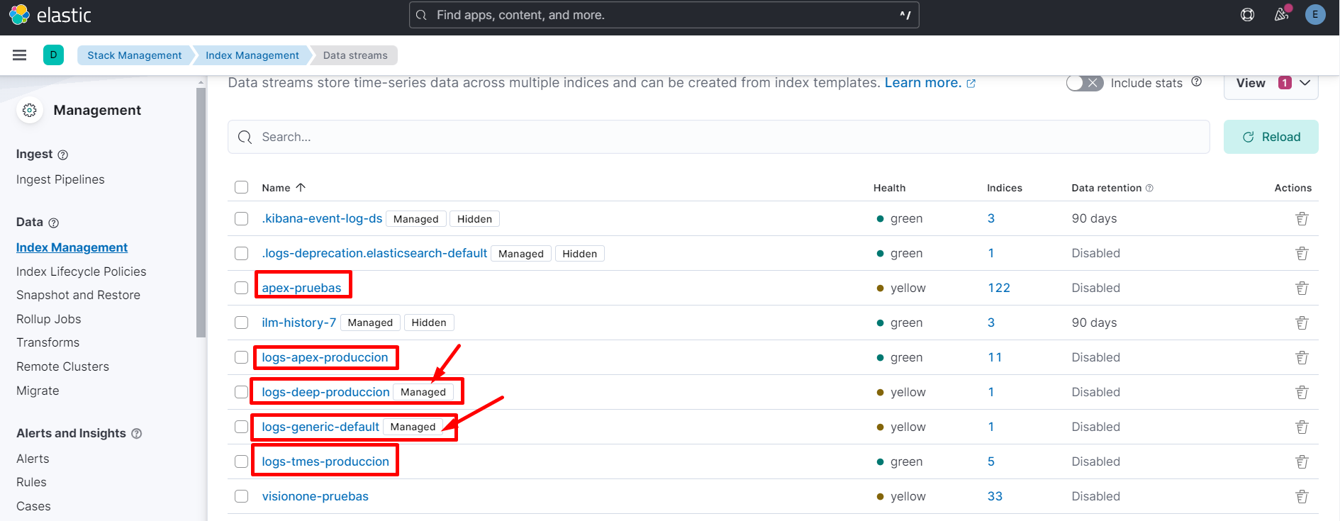Open the Migrate sidebar item
The width and height of the screenshot is (1340, 521).
coord(38,391)
